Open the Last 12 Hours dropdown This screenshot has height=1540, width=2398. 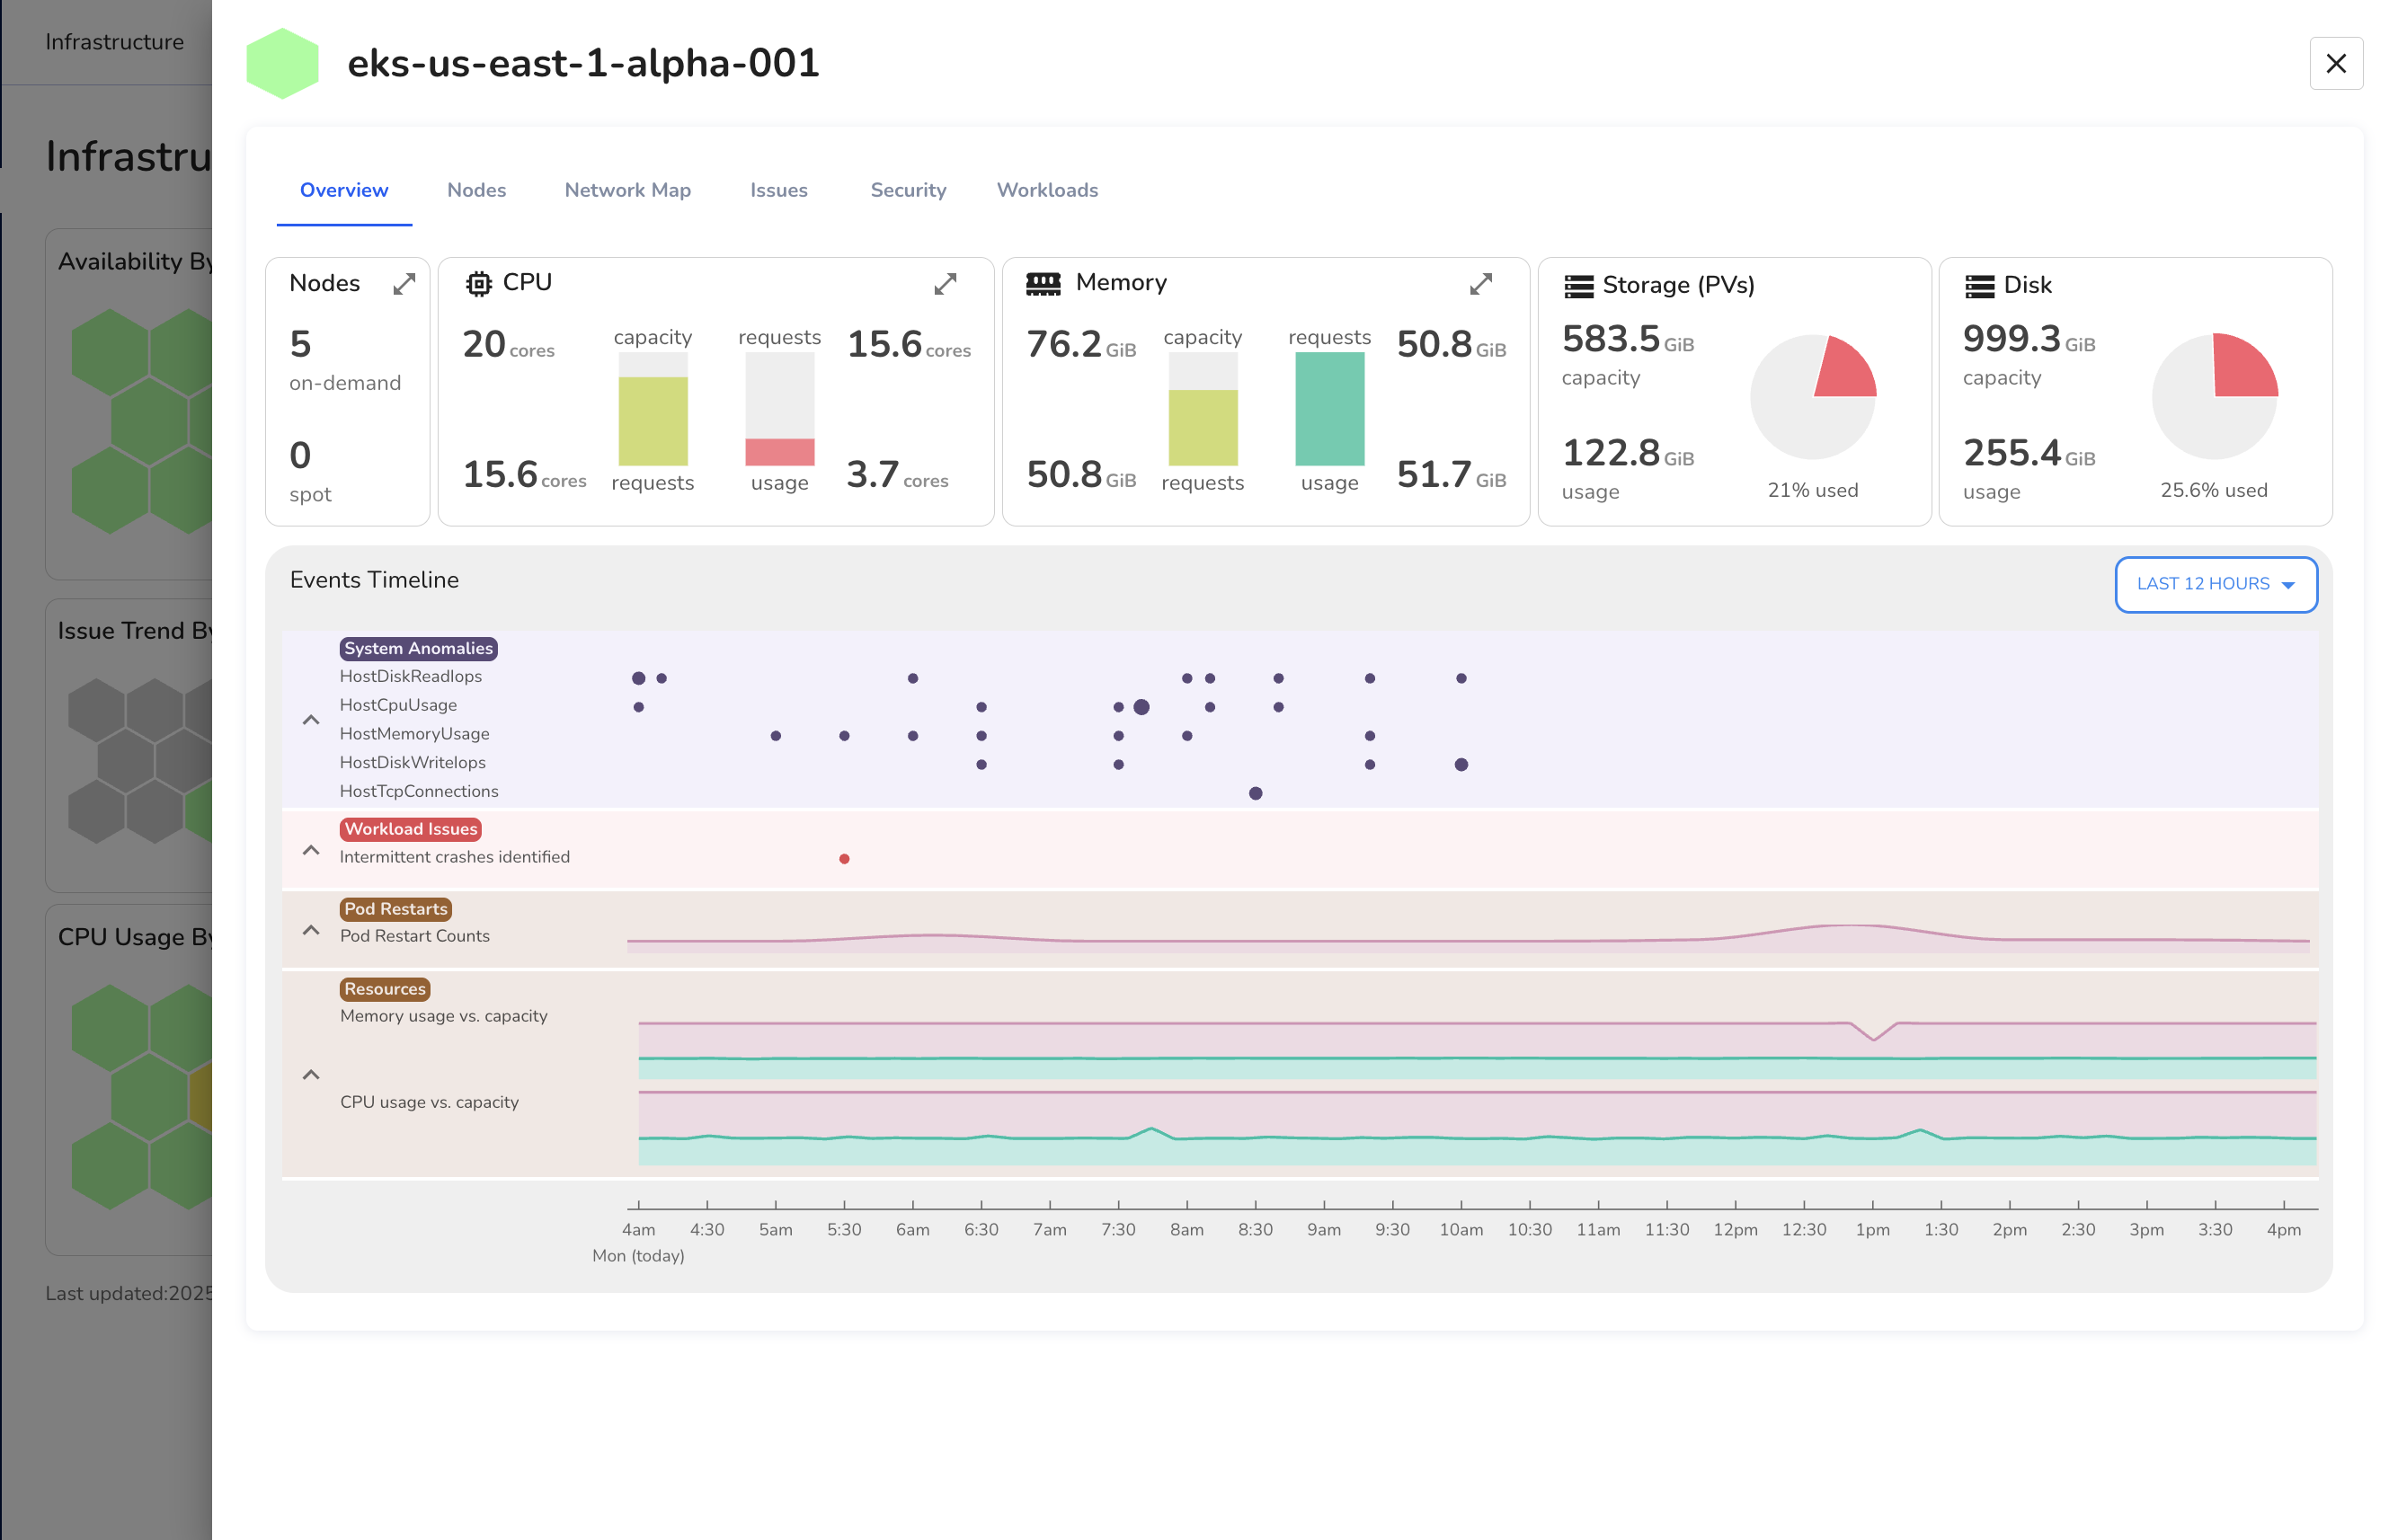(2215, 584)
